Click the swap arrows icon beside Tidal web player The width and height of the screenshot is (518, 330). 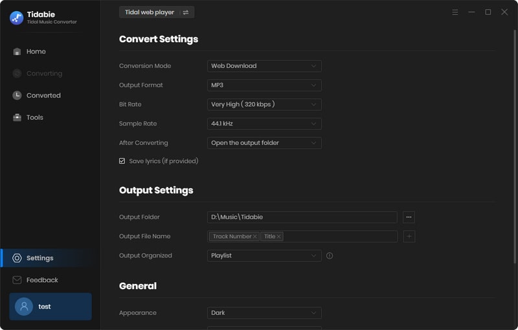click(186, 12)
